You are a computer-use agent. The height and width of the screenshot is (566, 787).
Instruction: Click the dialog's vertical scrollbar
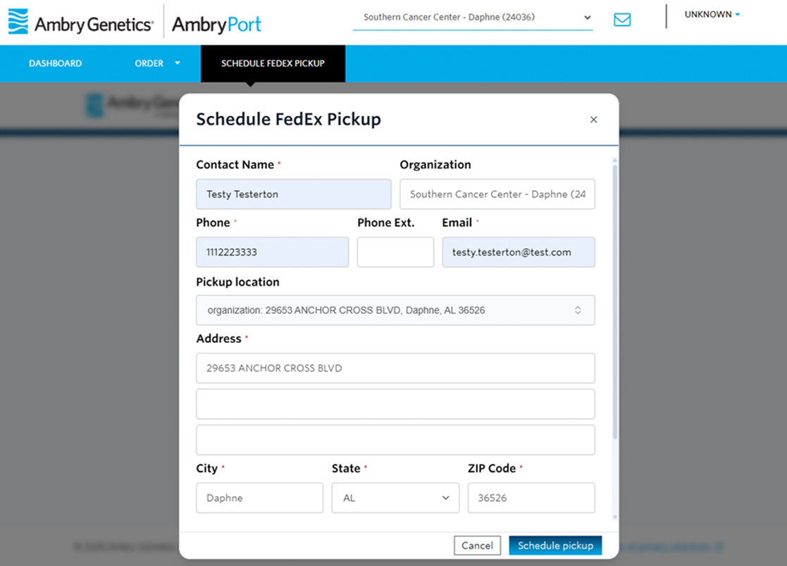(x=615, y=301)
